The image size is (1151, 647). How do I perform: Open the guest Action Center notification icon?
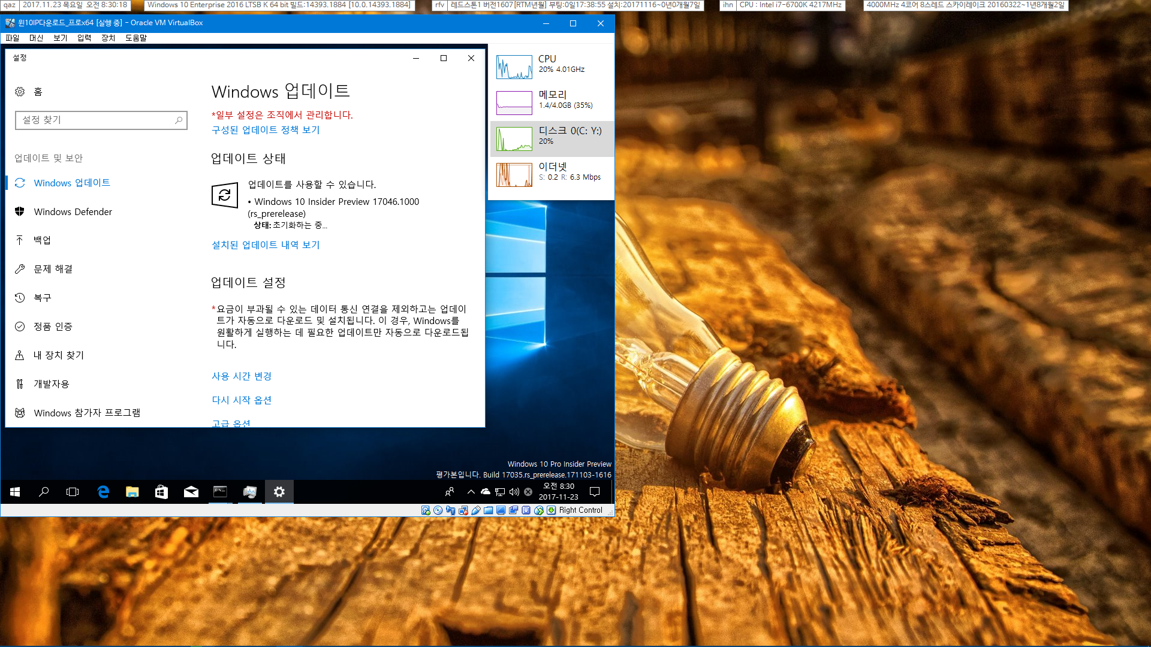point(595,492)
